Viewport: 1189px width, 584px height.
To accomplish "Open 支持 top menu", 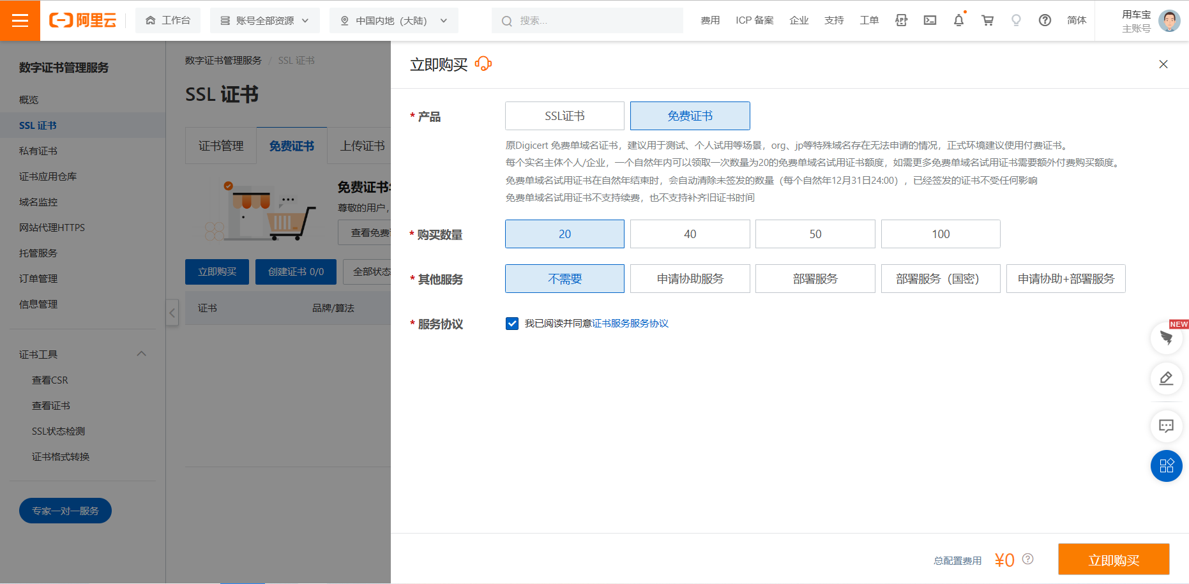I will (834, 20).
